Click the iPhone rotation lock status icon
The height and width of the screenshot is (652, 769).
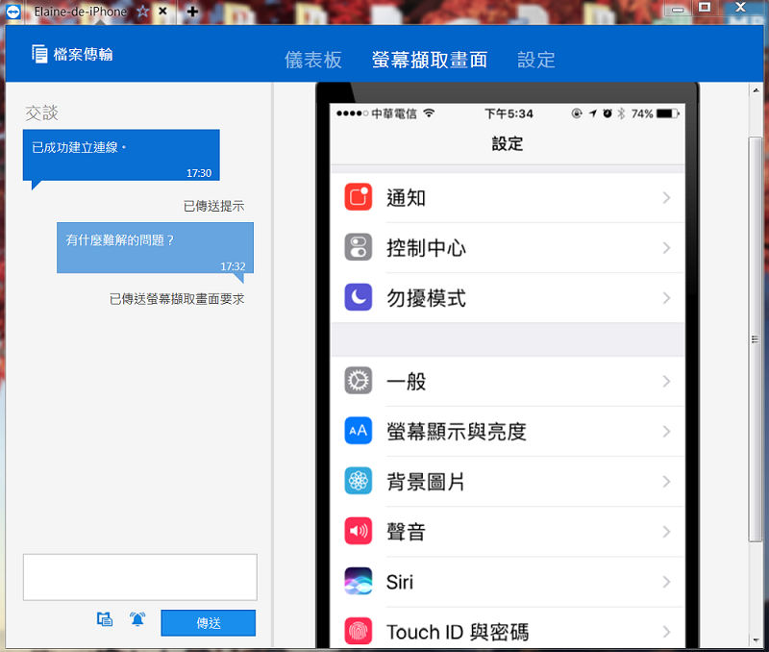coord(577,113)
